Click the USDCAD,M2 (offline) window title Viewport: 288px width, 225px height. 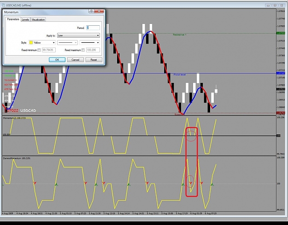(19, 6)
